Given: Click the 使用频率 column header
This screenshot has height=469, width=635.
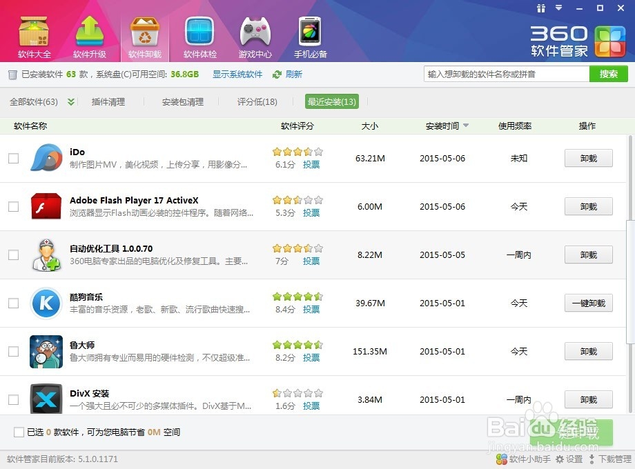Looking at the screenshot, I should (515, 126).
